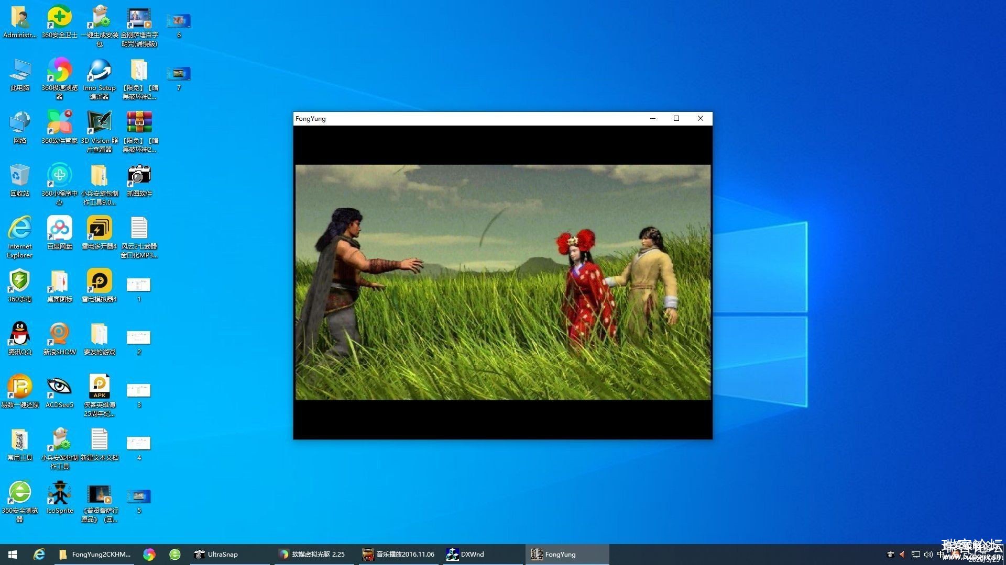Open the volume speaker tray icon
Image resolution: width=1006 pixels, height=565 pixels.
(x=928, y=554)
